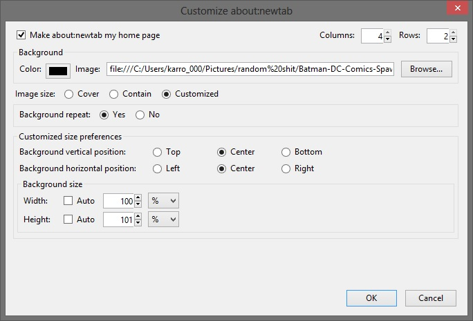Increase the Columns spinner value
Image resolution: width=473 pixels, height=321 pixels.
pos(387,32)
